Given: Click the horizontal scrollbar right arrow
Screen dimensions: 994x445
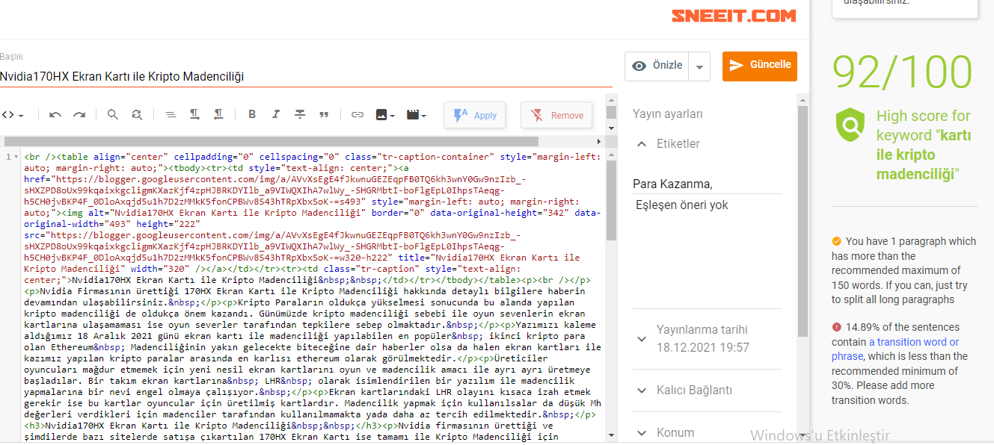Looking at the screenshot, I should (598, 141).
